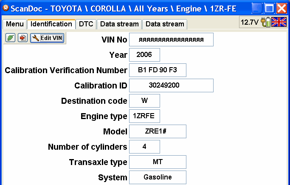The image size is (290, 185).
Task: Maximize the ScanDoc window
Action: point(269,9)
